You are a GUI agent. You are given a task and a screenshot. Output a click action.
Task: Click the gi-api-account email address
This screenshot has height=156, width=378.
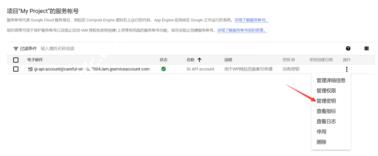pyautogui.click(x=92, y=69)
